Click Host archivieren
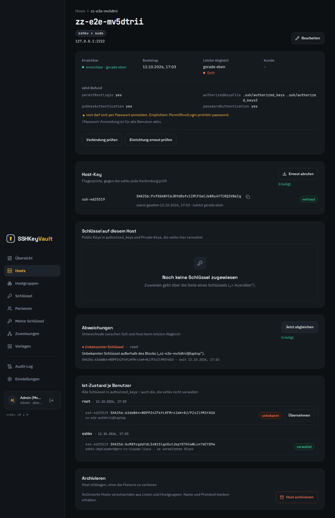This screenshot has width=335, height=518. [297, 497]
